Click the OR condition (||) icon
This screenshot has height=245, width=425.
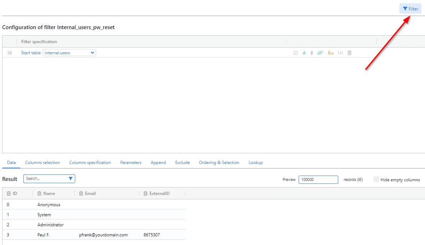(312, 53)
